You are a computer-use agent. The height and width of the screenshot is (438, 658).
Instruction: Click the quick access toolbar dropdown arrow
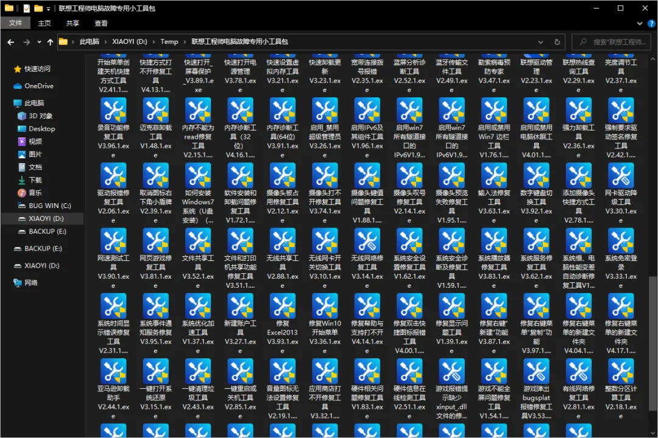coord(48,9)
